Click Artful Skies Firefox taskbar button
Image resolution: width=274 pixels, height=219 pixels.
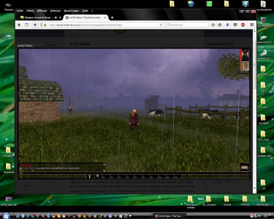pyautogui.click(x=170, y=216)
